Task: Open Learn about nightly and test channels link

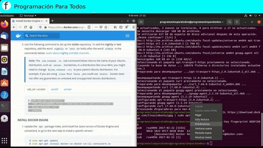Action: coord(67,53)
